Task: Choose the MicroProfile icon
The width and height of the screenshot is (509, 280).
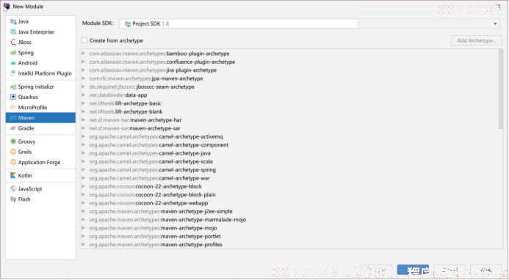Action: (x=13, y=107)
